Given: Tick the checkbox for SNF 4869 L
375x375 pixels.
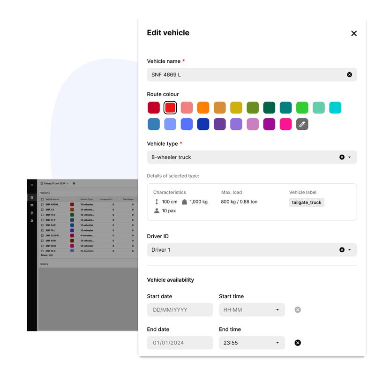Looking at the screenshot, I should (x=42, y=204).
